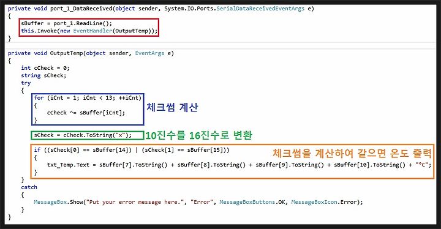Click the System.IO.Ports namespace text
Screen dimensions: 441x229
(189, 9)
